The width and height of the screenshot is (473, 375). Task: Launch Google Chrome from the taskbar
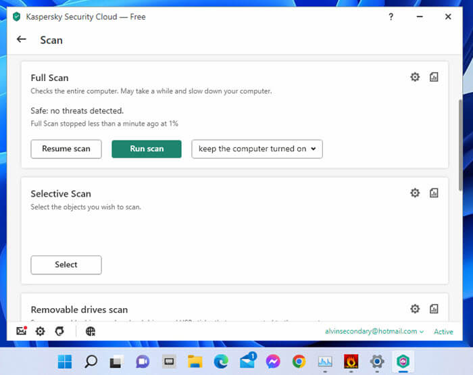click(299, 361)
